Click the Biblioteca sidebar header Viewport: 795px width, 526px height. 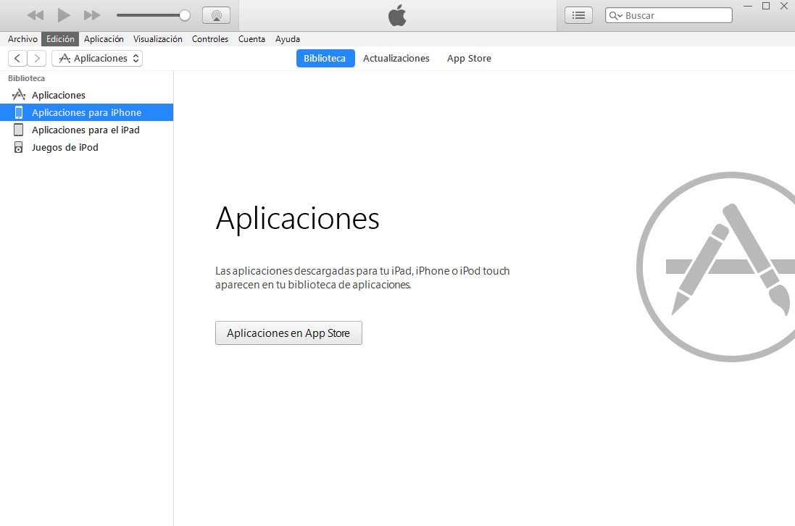[26, 78]
